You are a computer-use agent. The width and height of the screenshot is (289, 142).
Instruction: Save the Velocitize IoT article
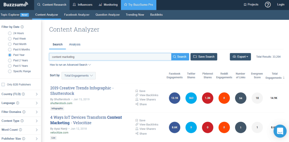(141, 120)
